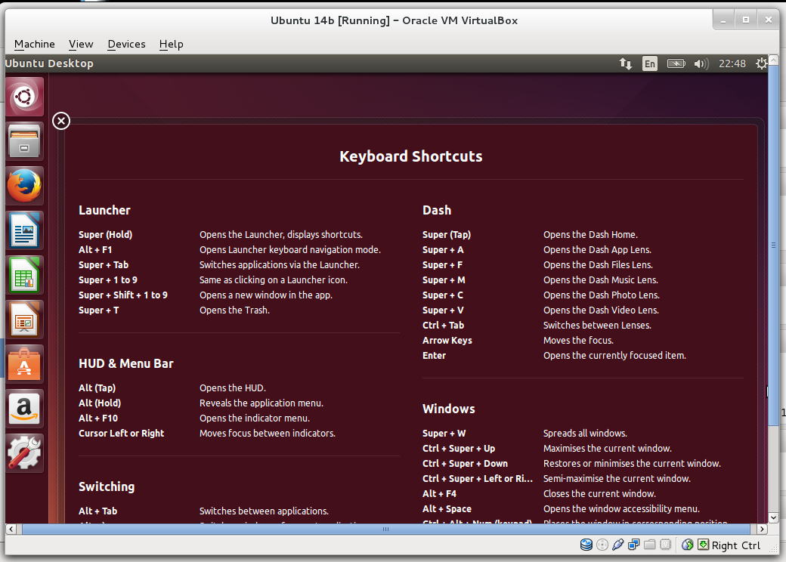Viewport: 786px width, 562px height.
Task: Click the vertical scrollbar down arrow
Action: [772, 518]
